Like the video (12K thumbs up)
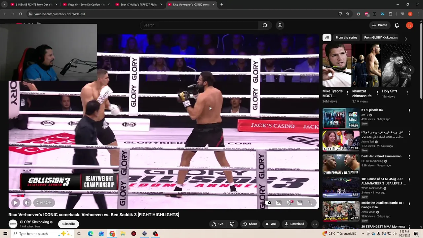 [217, 224]
